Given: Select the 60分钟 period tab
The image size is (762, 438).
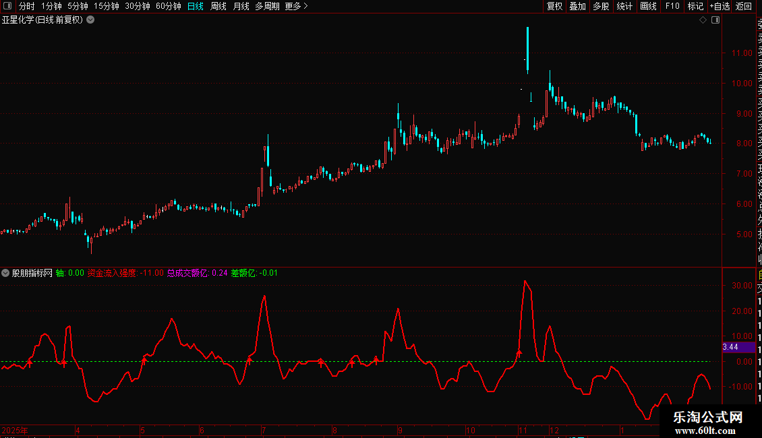Looking at the screenshot, I should pos(169,6).
